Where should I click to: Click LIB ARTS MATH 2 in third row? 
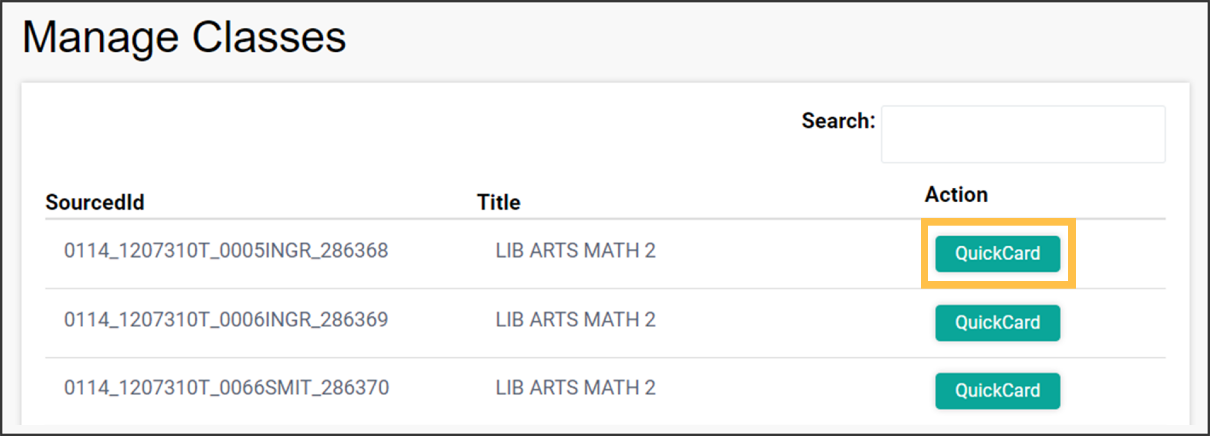(575, 387)
